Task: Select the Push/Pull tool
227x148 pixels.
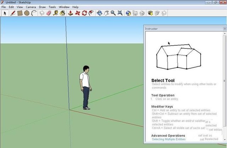Action: click(71, 13)
